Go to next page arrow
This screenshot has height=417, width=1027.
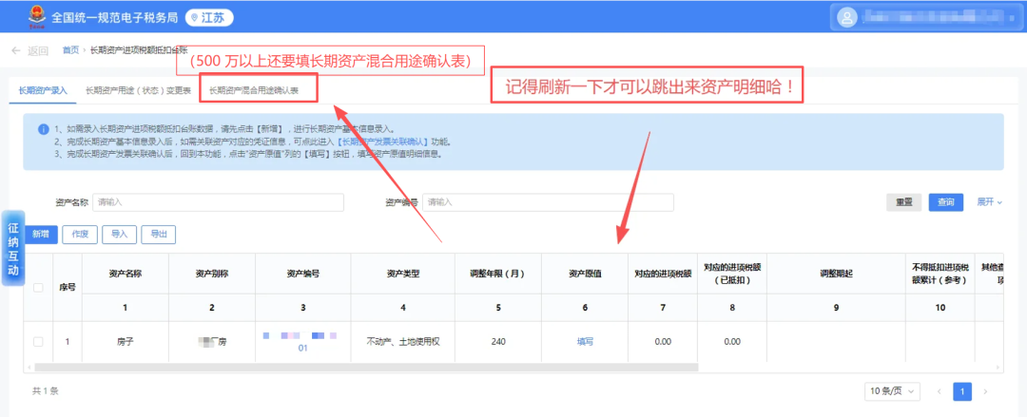984,391
